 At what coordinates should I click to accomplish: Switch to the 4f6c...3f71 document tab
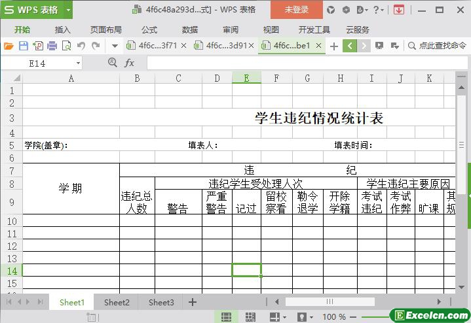coord(152,46)
